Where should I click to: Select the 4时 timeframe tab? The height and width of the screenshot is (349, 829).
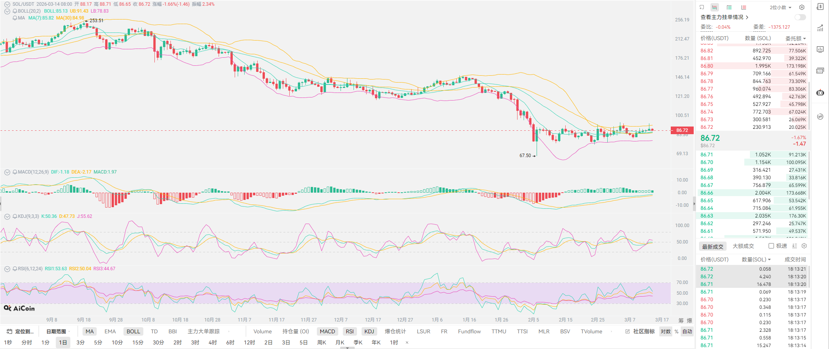[213, 343]
